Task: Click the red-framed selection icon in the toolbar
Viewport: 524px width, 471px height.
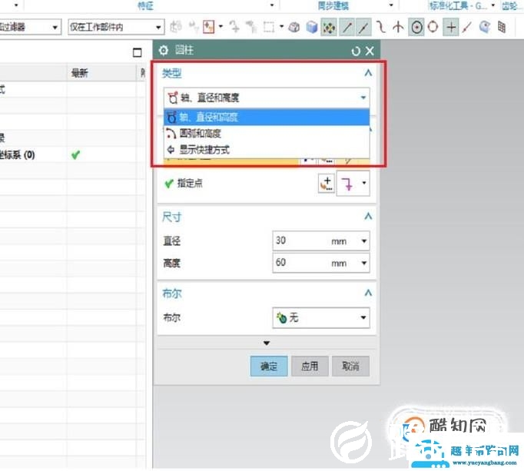Action: tap(208, 27)
